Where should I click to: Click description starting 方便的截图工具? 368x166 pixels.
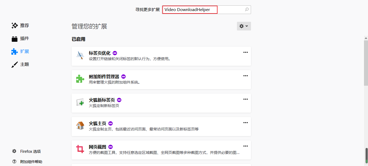[x=164, y=153]
